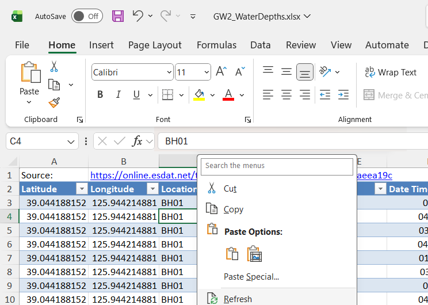Click the Increase Indent icon
The width and height of the screenshot is (428, 305).
tap(343, 94)
